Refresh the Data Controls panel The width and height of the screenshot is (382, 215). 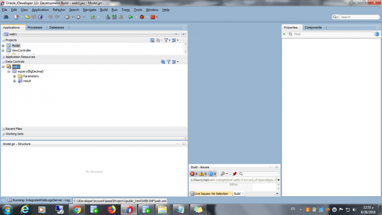163,62
